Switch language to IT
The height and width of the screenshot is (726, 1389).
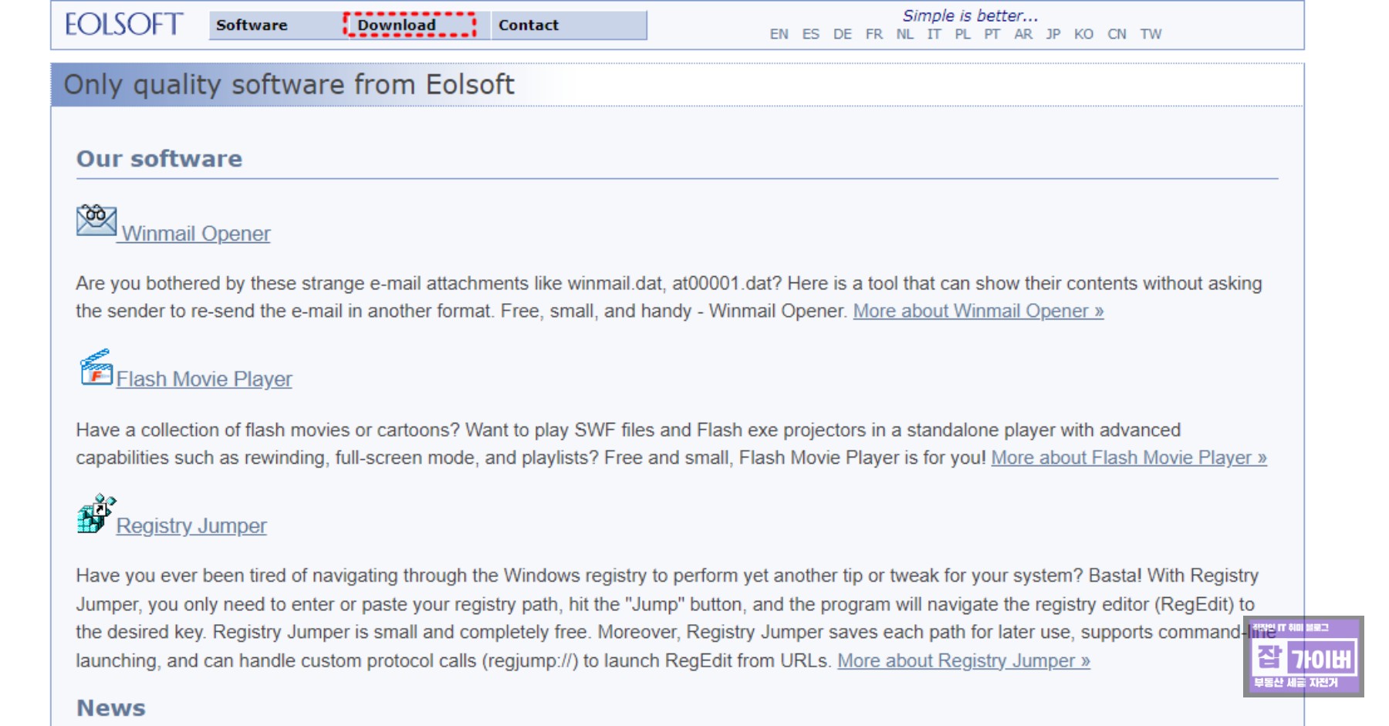pyautogui.click(x=934, y=34)
